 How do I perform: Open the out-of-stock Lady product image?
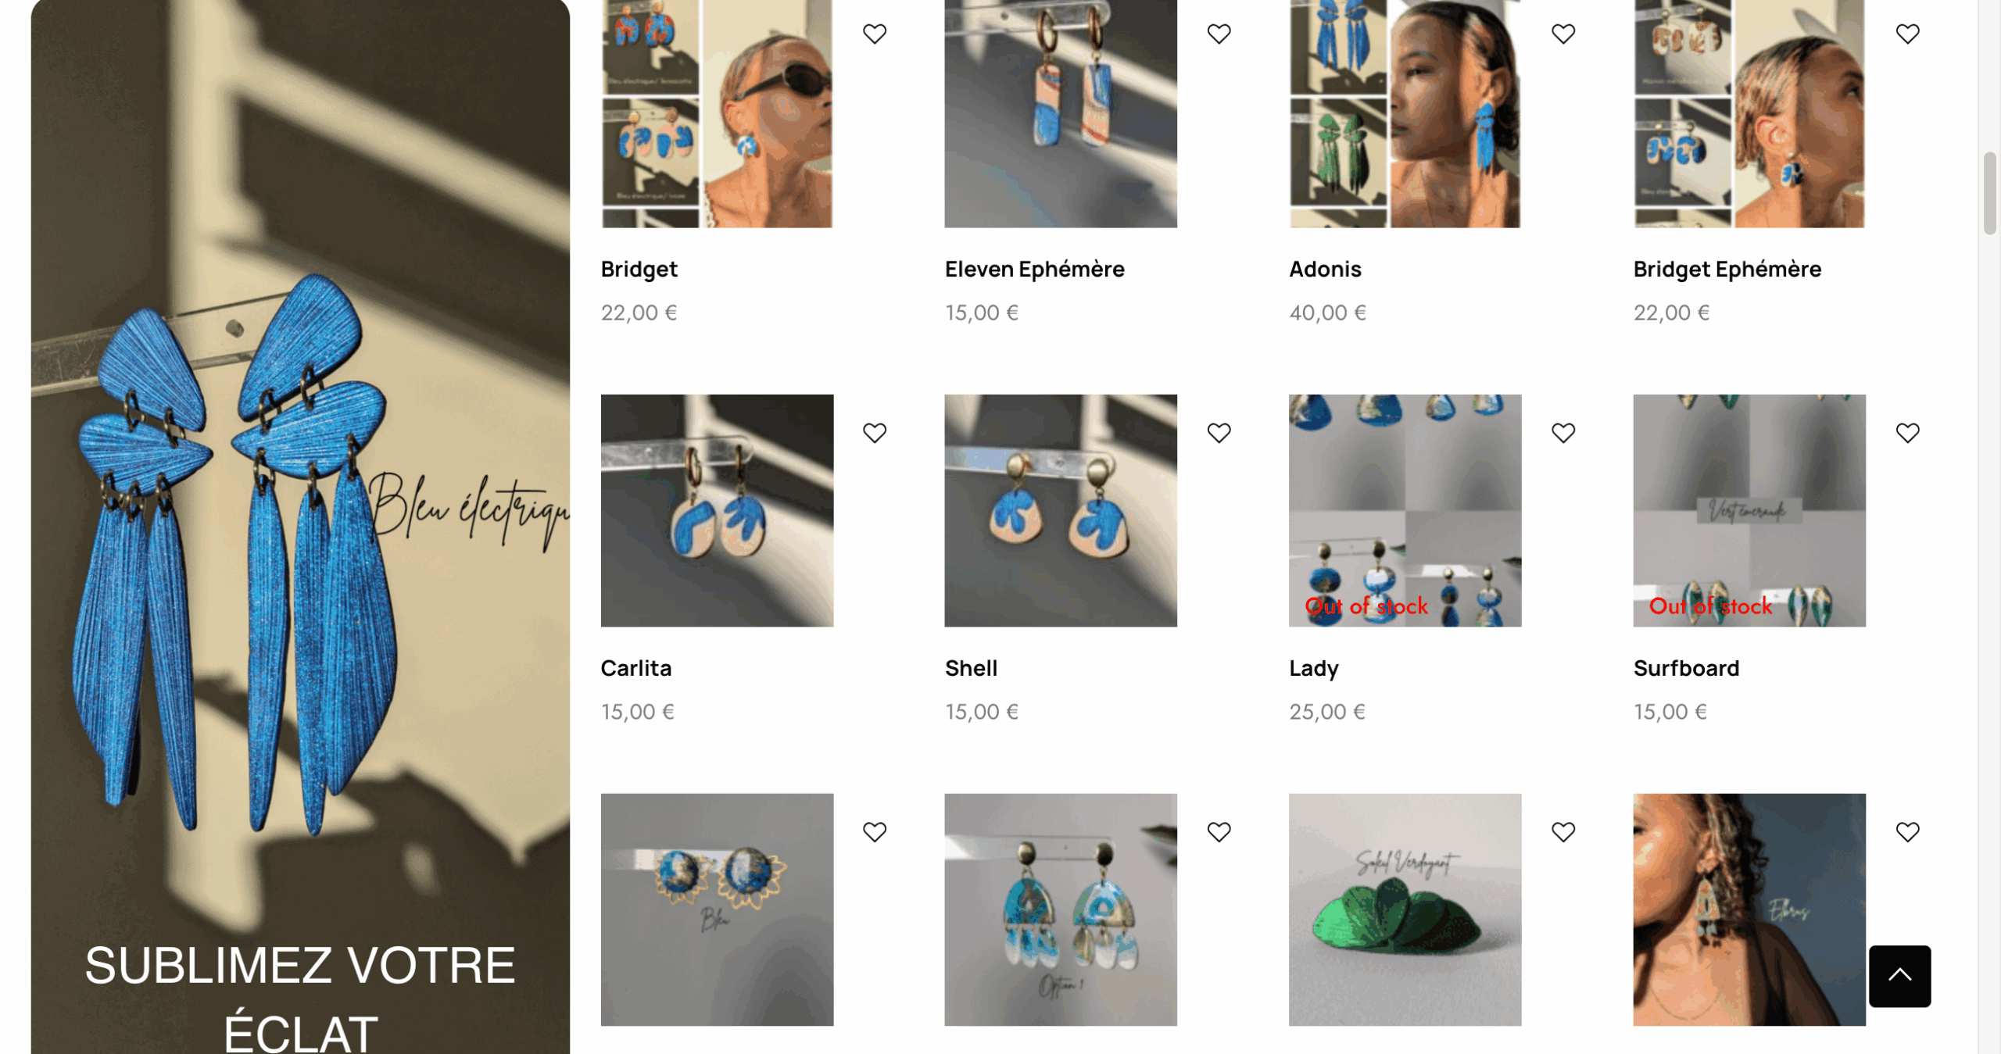coord(1405,510)
